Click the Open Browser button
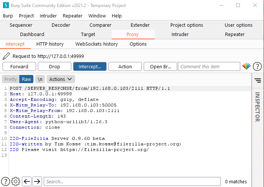This screenshot has height=187, width=264. 160,66
